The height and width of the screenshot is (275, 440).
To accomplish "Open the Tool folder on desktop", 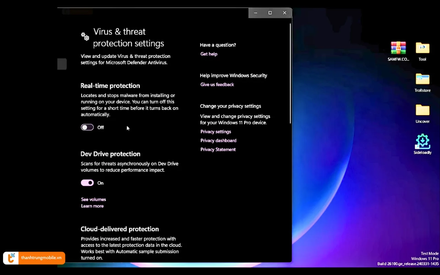I will coord(422,48).
